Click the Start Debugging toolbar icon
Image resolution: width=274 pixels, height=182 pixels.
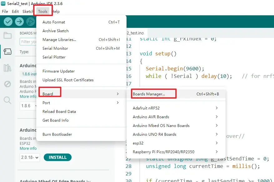pyautogui.click(x=30, y=22)
